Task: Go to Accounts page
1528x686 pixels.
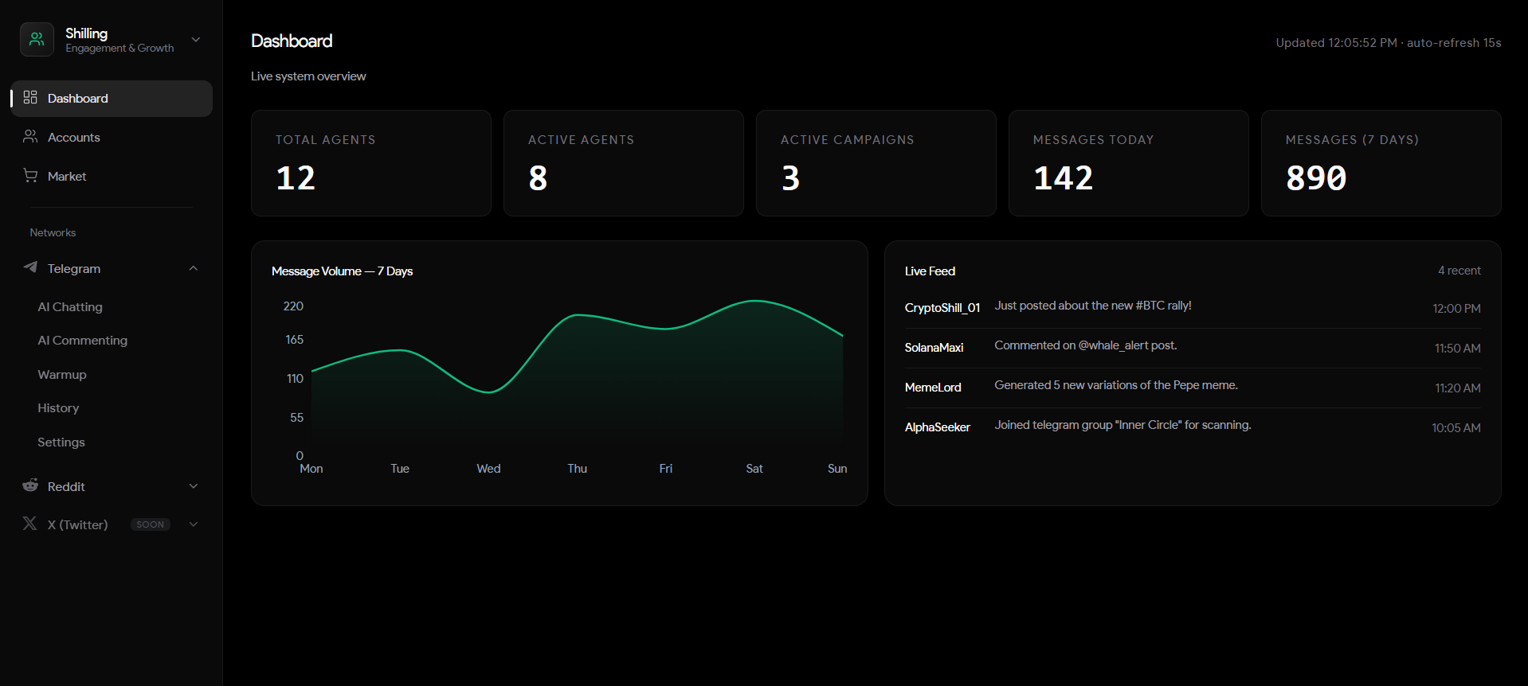Action: [112, 138]
